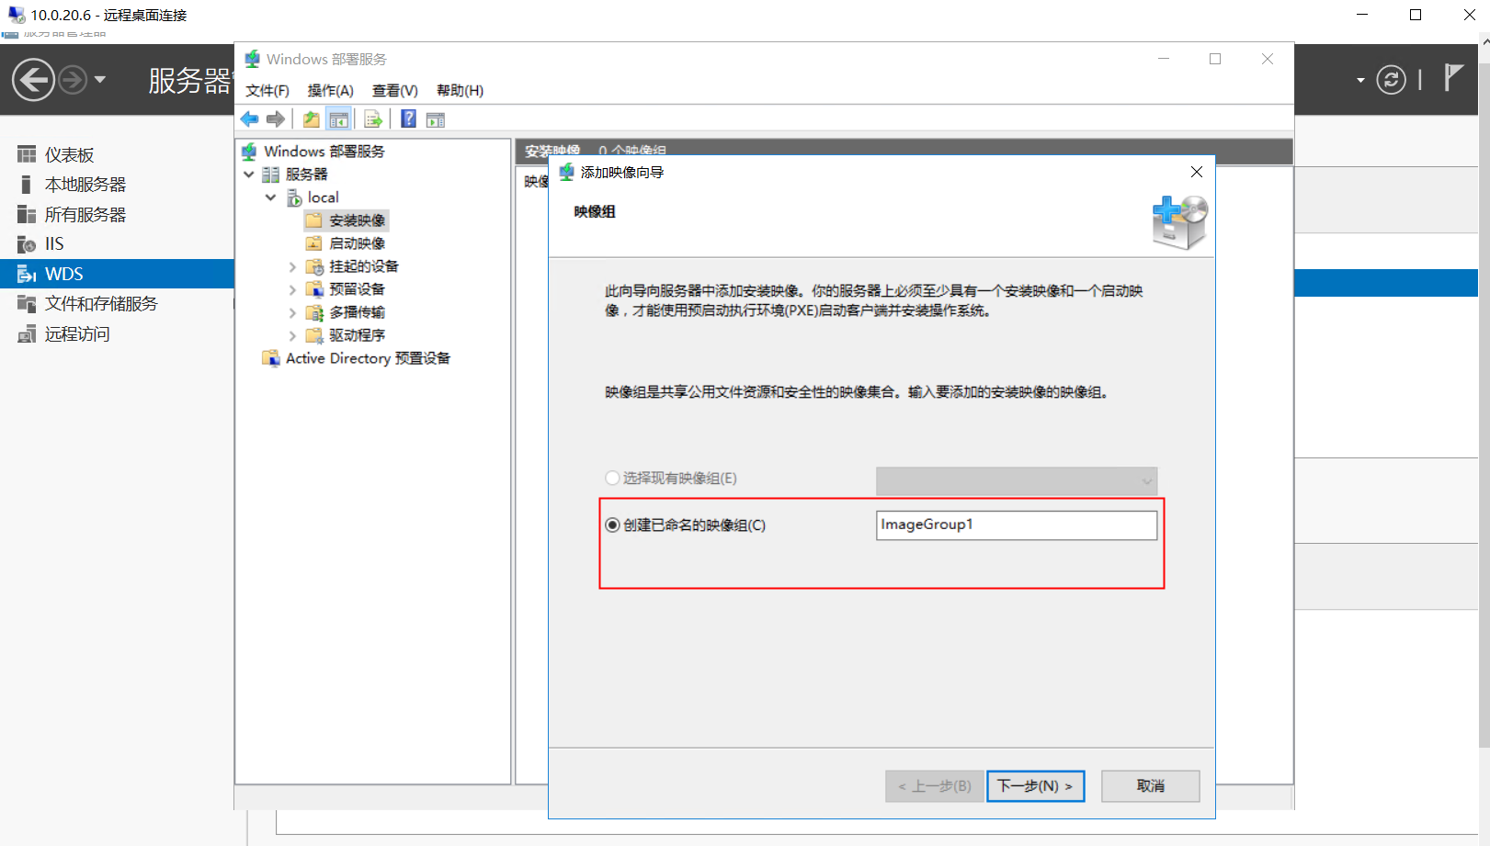Click the Up One Level folder icon
This screenshot has width=1490, height=846.
click(x=312, y=118)
